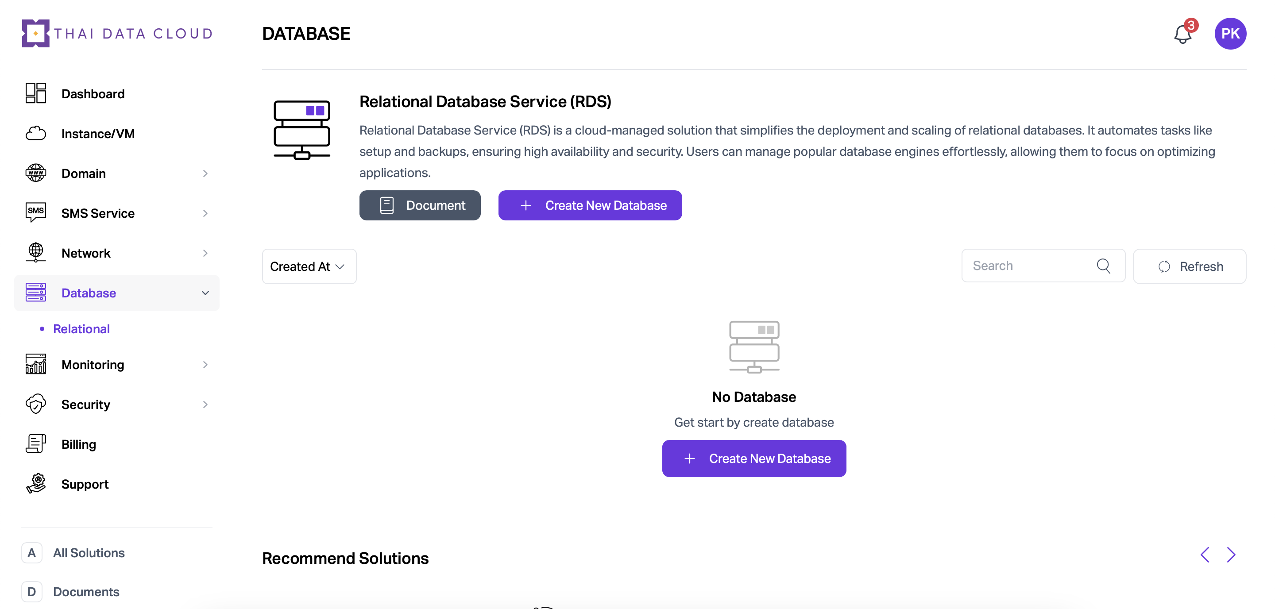The image size is (1275, 609).
Task: Click the Database server stack icon
Action: (x=35, y=293)
